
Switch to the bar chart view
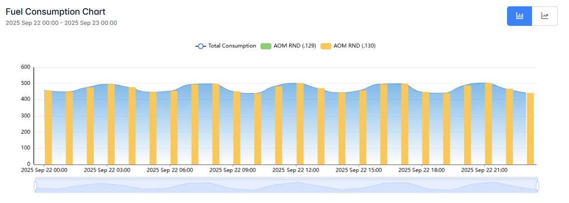click(520, 16)
